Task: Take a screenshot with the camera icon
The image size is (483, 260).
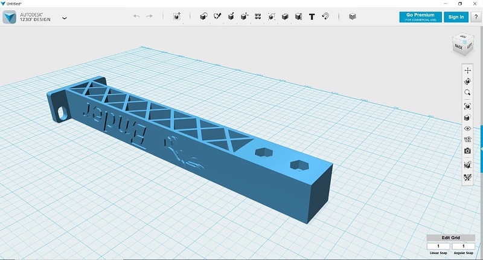Action: 467,151
